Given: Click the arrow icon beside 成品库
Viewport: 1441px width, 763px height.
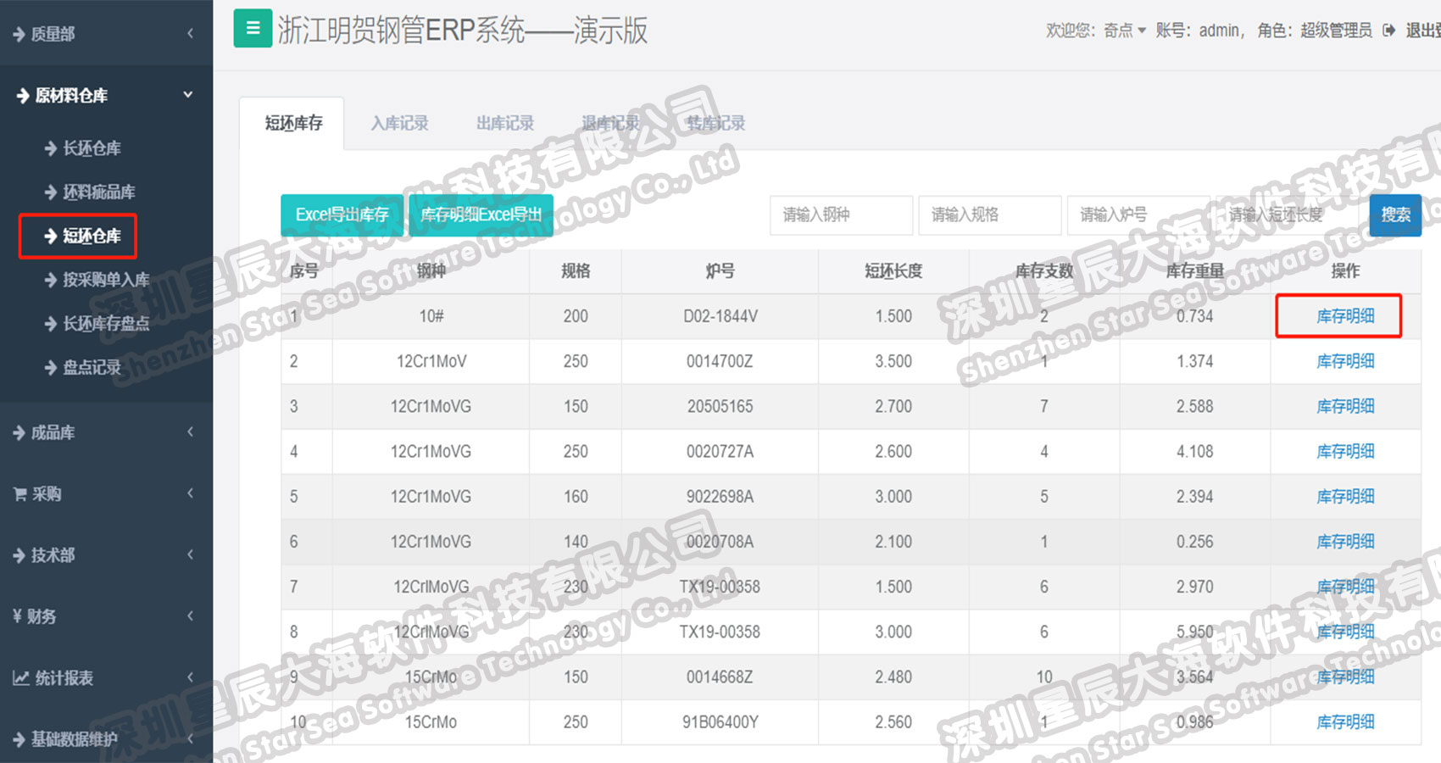Looking at the screenshot, I should pyautogui.click(x=19, y=433).
